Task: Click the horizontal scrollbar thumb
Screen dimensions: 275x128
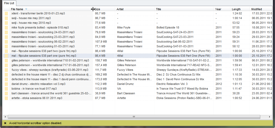Action: 133,117
